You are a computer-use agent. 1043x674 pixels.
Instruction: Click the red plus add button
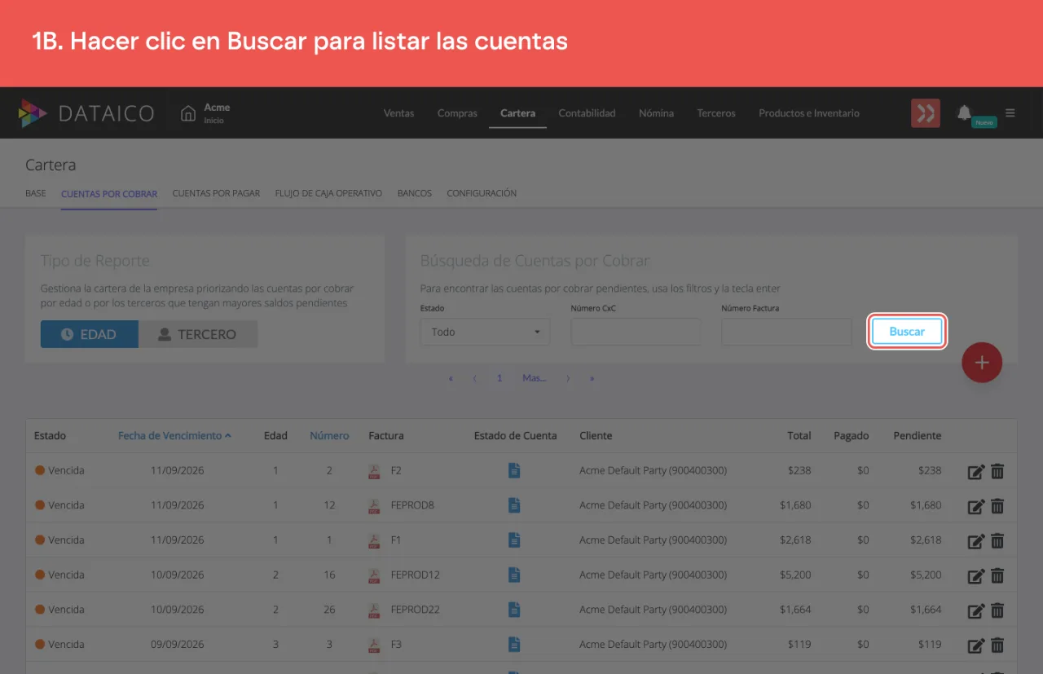[x=982, y=363]
